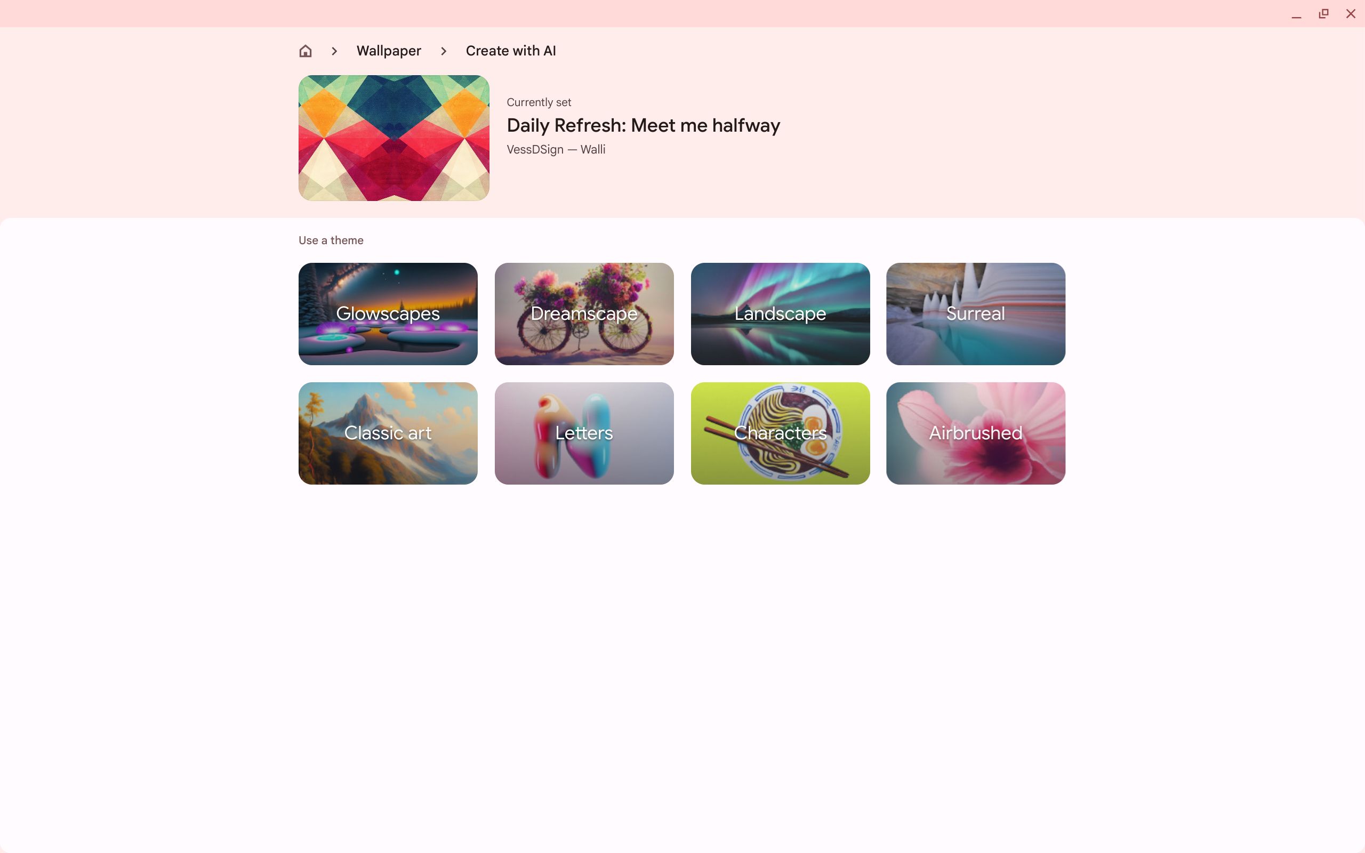Viewport: 1365px width, 853px height.
Task: Toggle the Daily Refresh wallpaper setting
Action: coord(393,138)
